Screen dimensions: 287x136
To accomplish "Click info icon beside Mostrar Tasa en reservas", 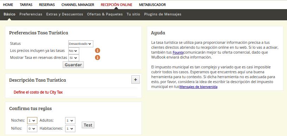I will pos(98,57).
